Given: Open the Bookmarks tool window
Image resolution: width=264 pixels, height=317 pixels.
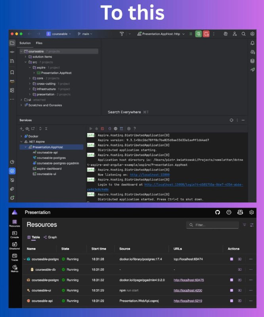Looking at the screenshot, I should (12, 73).
